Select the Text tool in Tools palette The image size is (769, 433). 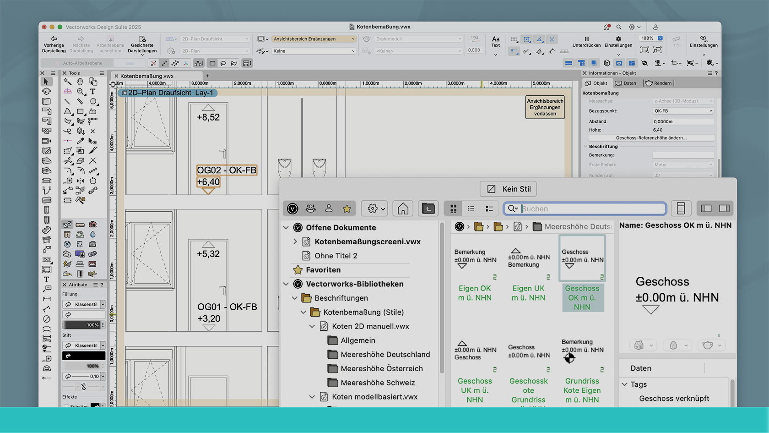pyautogui.click(x=93, y=92)
